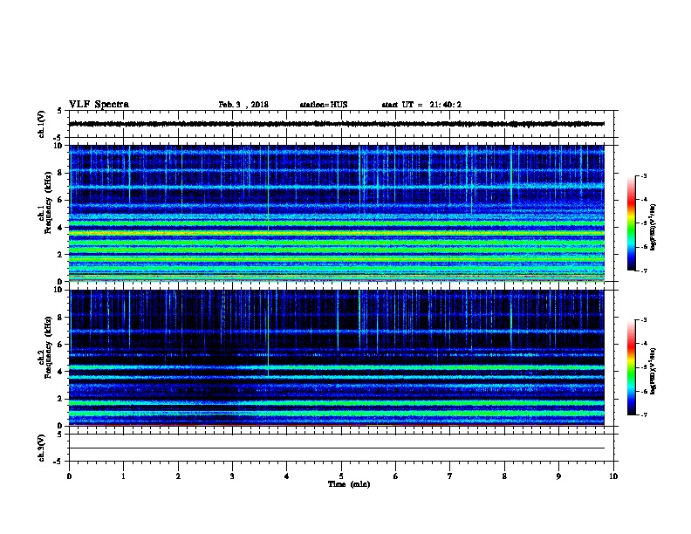
Task: Click the log(PSD) label beside ch.1 color bar
Action: click(653, 227)
